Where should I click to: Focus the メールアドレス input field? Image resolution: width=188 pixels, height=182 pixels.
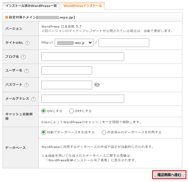click(x=83, y=99)
